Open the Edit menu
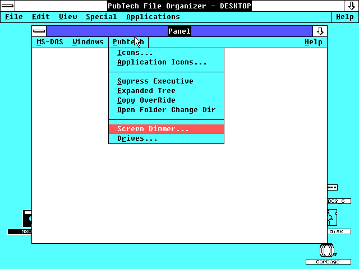359x269 pixels. (41, 17)
